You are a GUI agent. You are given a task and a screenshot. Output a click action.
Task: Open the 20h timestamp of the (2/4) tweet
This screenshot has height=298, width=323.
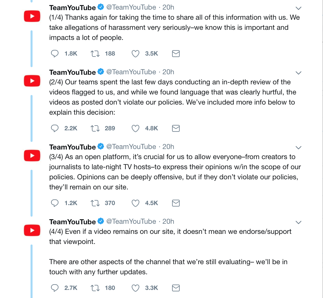pyautogui.click(x=168, y=72)
